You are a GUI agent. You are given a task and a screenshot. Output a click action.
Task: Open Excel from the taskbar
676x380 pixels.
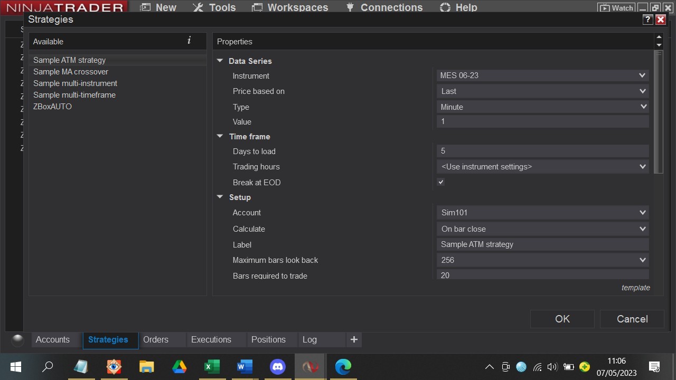click(x=212, y=367)
